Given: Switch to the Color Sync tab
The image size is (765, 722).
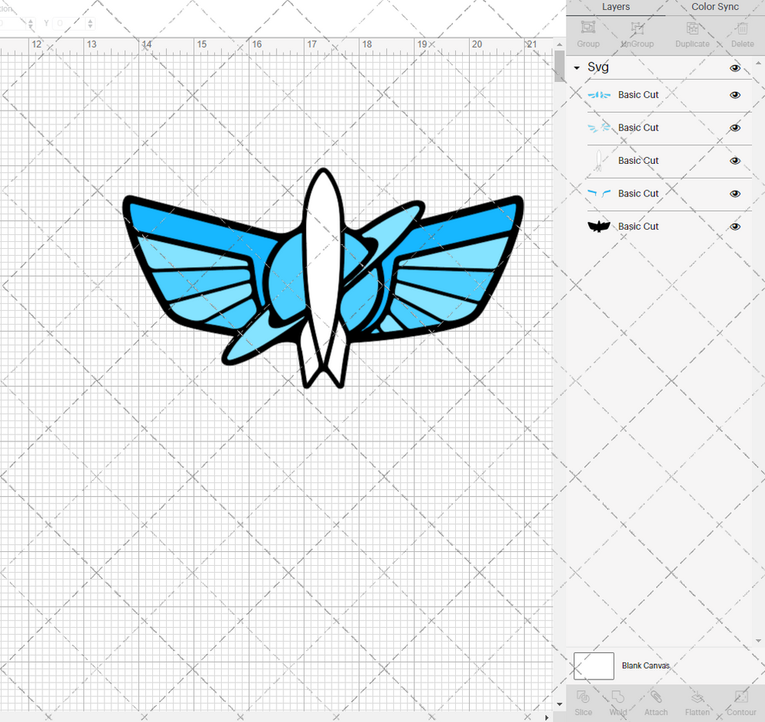Looking at the screenshot, I should point(714,7).
